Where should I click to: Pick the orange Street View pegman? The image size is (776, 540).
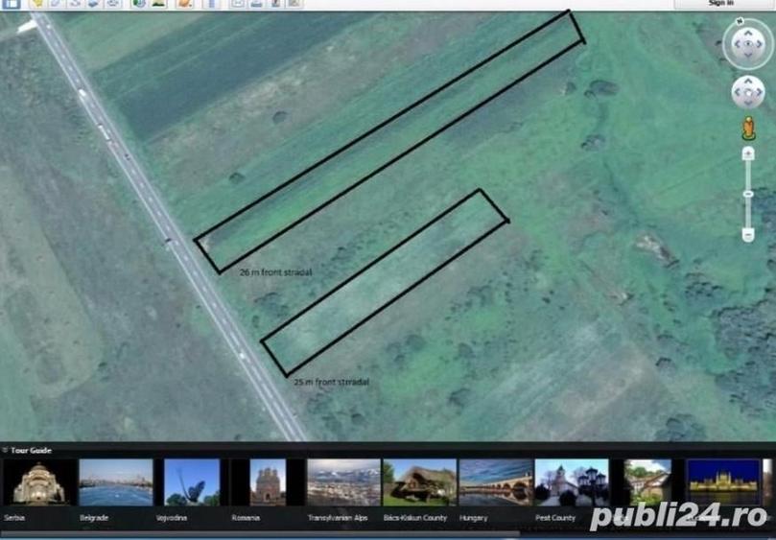click(x=749, y=129)
